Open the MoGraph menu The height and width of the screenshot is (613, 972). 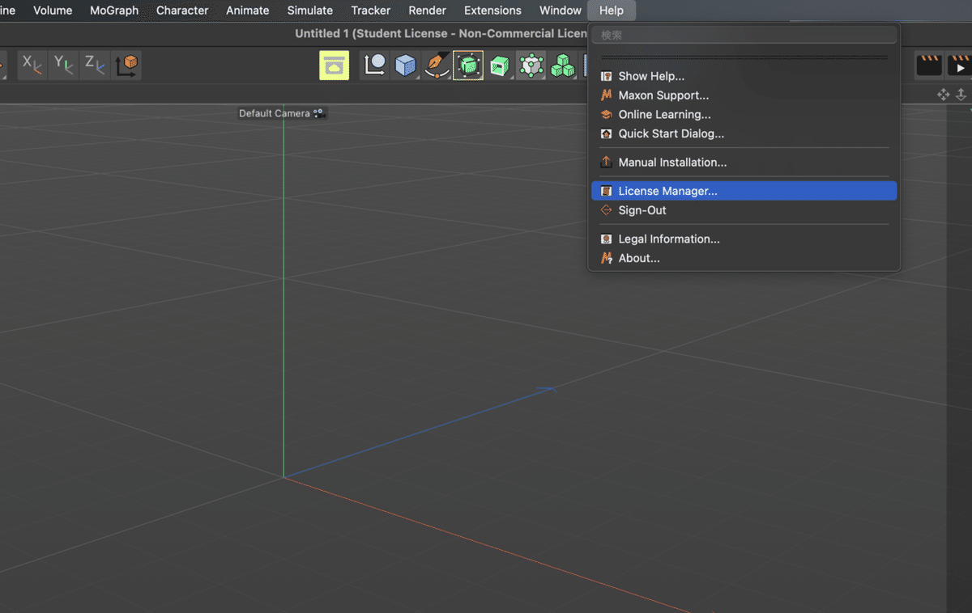pos(114,11)
